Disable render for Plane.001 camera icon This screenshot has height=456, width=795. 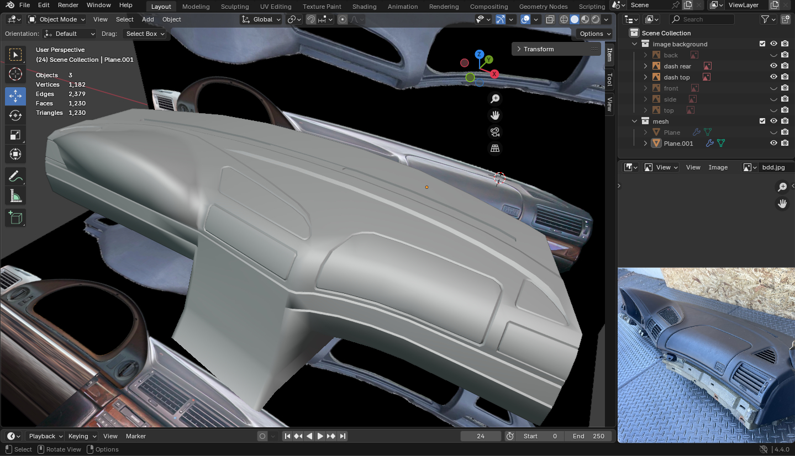(785, 144)
